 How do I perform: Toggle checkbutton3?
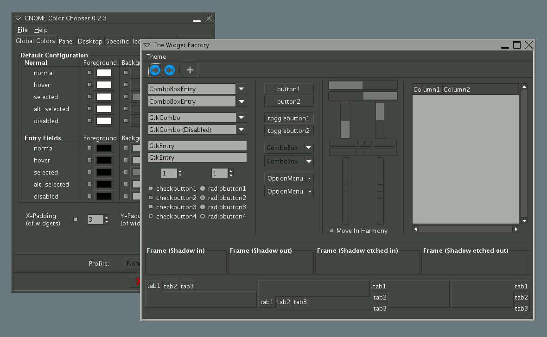pos(151,206)
